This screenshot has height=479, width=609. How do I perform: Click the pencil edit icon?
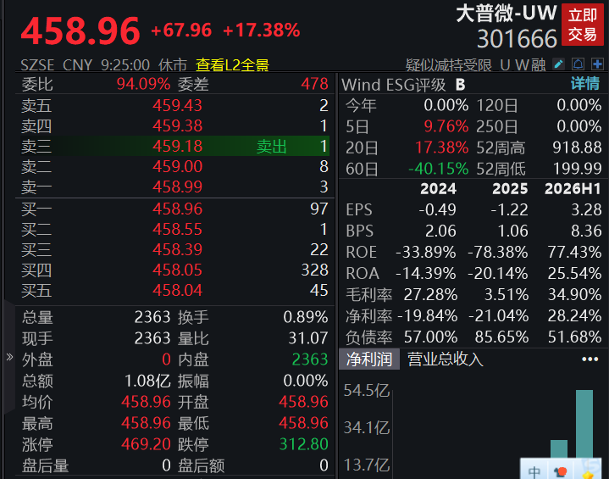point(558,64)
